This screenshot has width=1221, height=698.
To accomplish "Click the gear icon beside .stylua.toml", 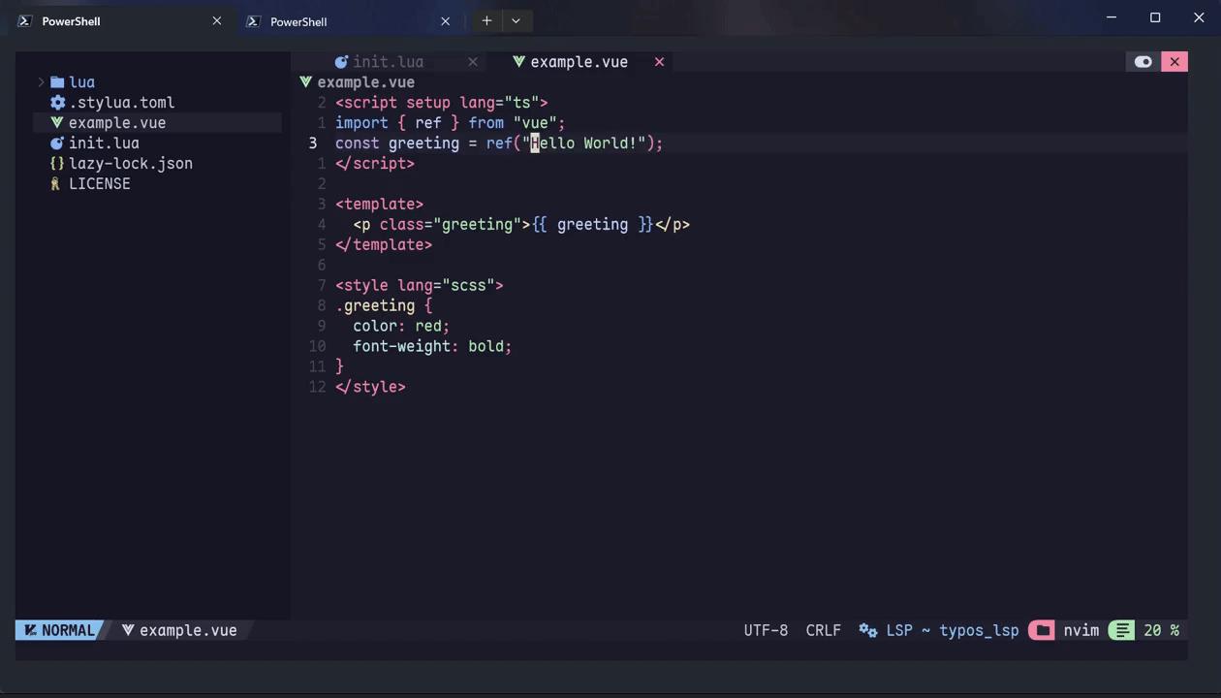I will click(x=57, y=102).
